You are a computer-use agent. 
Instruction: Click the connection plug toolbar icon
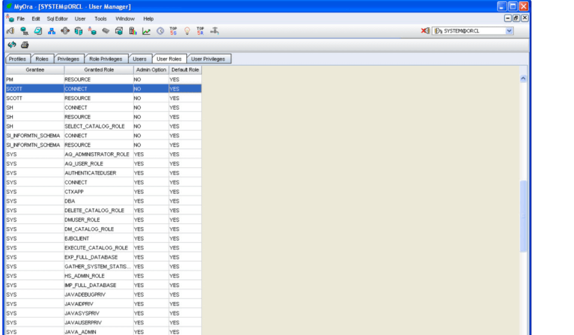pos(11,31)
